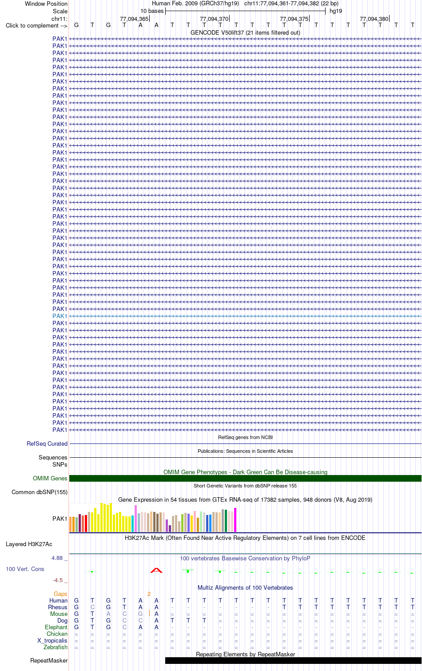Click the red peak in the PhyloP conservation graph
Viewport: 422px width, 671px height.
click(156, 570)
